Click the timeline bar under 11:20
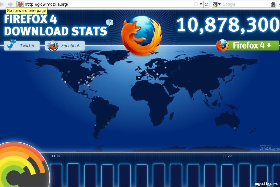 point(227,175)
